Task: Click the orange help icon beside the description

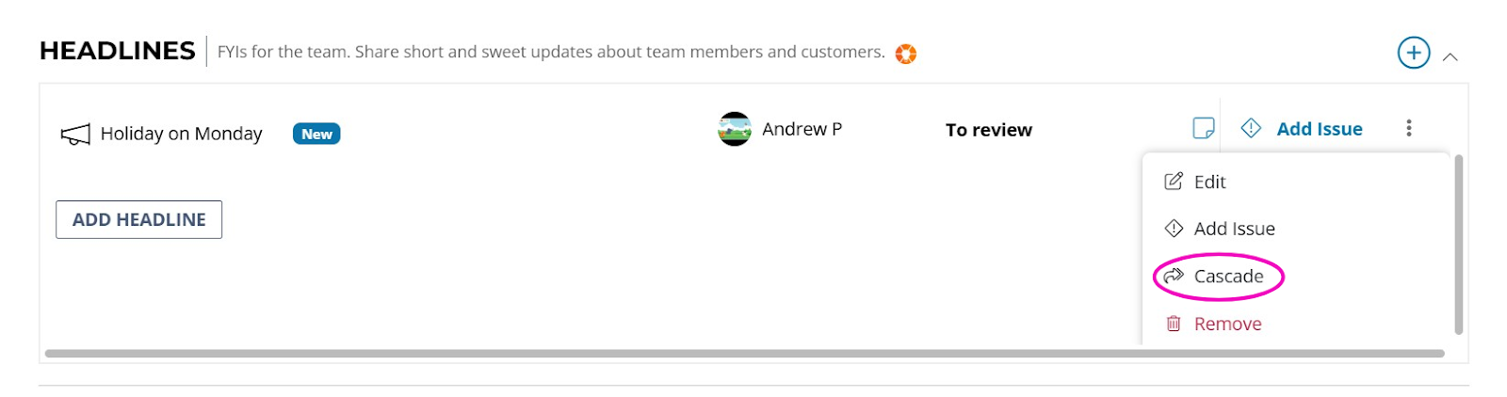Action: click(905, 54)
